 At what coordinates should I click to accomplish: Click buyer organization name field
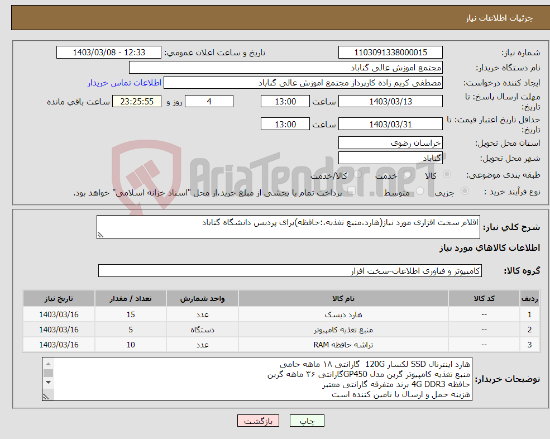tap(286, 68)
